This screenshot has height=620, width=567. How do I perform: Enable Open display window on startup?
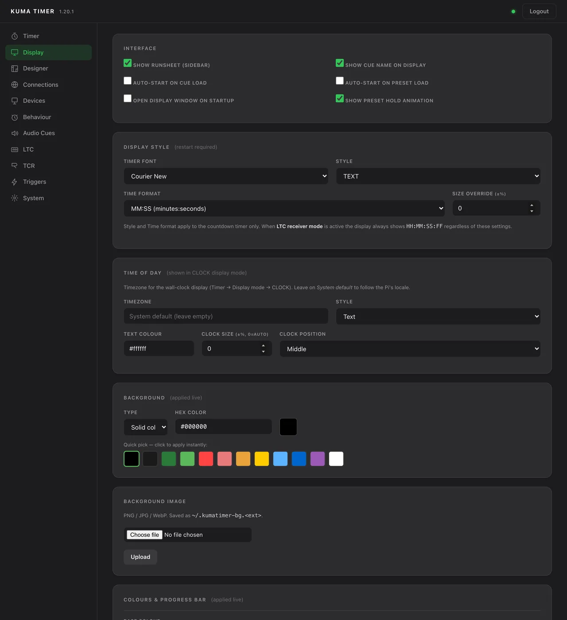click(x=128, y=98)
